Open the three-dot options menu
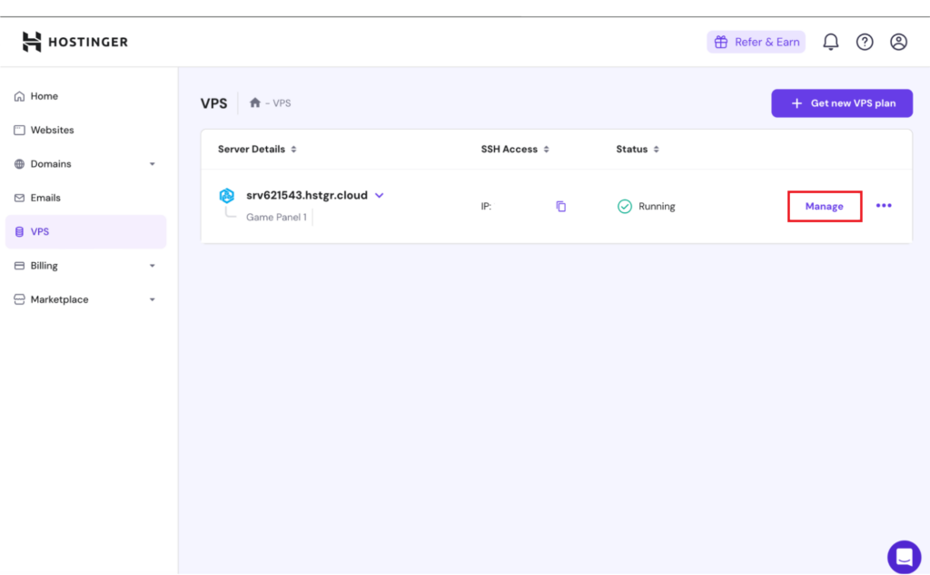The width and height of the screenshot is (930, 575). 883,206
